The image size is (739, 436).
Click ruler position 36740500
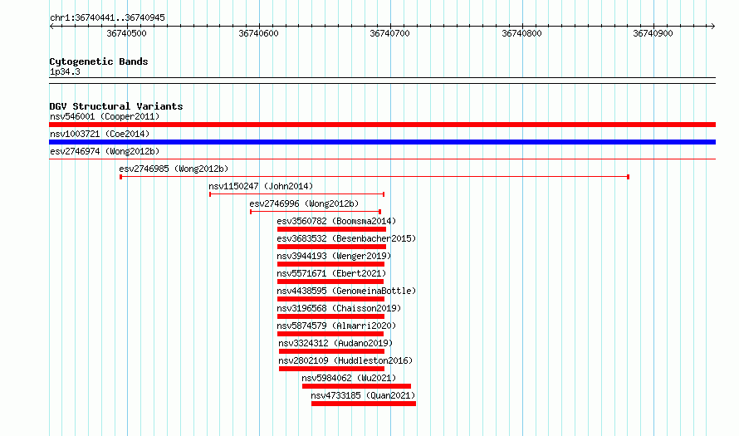(x=126, y=33)
